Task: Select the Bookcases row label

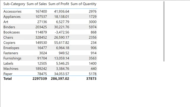Action: point(12,32)
